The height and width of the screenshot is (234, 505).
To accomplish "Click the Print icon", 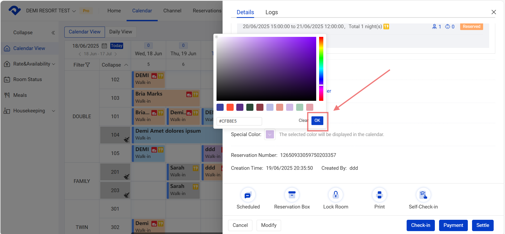I will [379, 195].
